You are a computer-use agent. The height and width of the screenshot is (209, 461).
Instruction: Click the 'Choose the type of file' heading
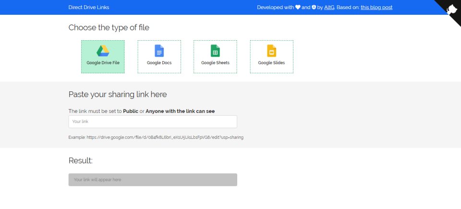109,28
